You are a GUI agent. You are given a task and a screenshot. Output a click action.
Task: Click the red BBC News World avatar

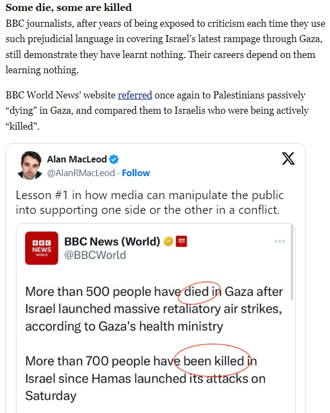tap(42, 248)
